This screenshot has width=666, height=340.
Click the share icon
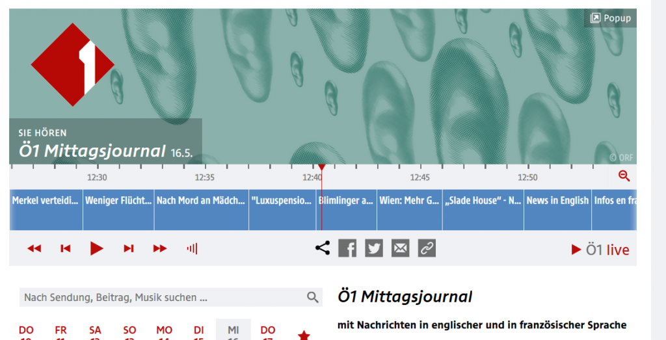coord(323,248)
